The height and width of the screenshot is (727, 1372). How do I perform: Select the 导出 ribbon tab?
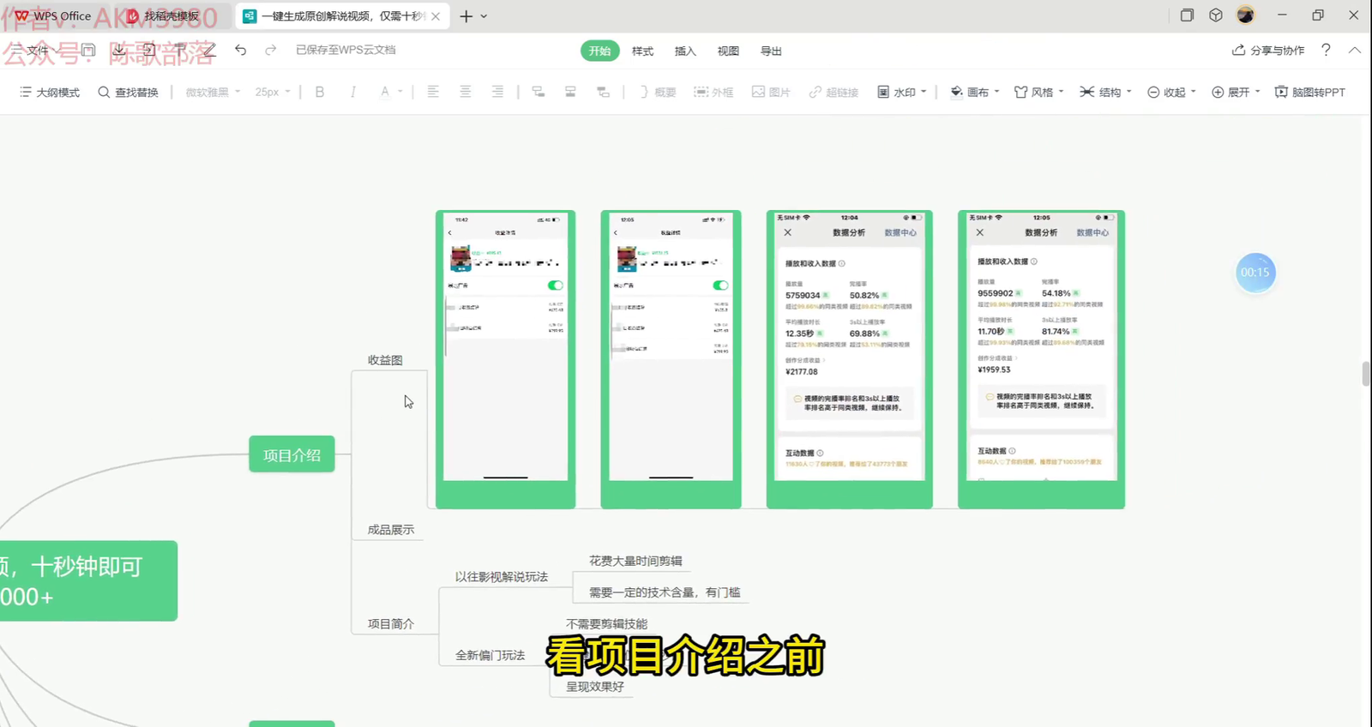tap(771, 51)
